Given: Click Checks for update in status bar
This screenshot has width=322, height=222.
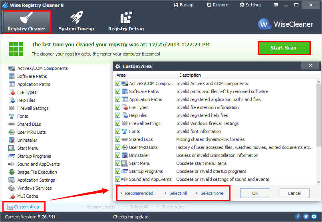Looking at the screenshot, I should [x=131, y=217].
